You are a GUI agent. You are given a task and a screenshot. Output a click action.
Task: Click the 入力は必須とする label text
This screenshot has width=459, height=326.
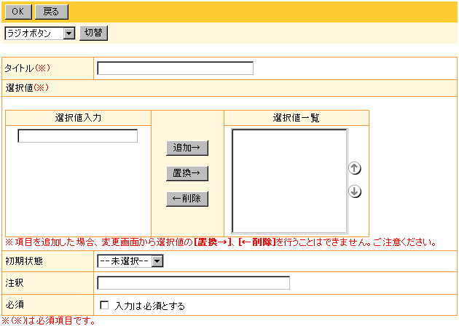pos(150,306)
